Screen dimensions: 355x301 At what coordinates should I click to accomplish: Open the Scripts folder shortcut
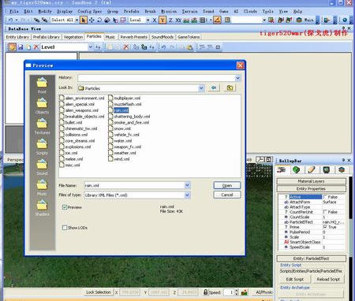click(x=42, y=147)
